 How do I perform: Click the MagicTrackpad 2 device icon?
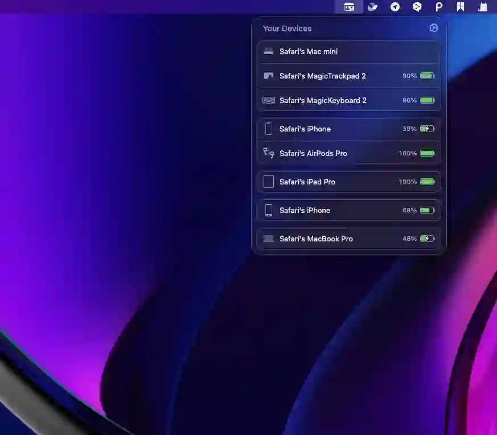click(269, 76)
